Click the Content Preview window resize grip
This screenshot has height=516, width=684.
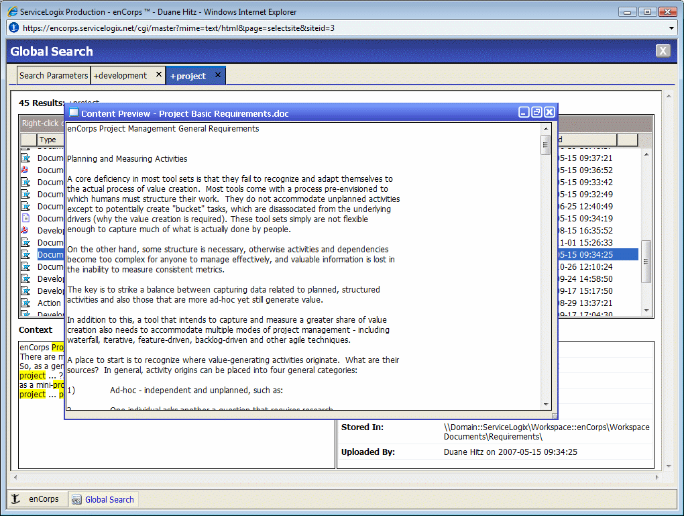pos(555,415)
